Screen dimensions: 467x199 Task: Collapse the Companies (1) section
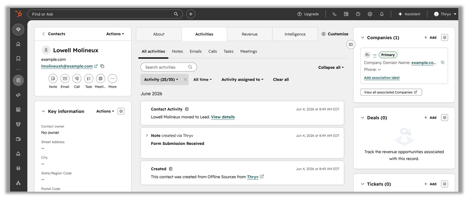pos(363,37)
